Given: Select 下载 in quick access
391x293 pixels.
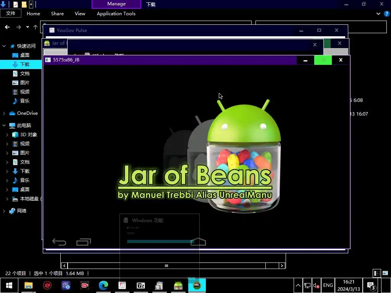Looking at the screenshot, I should coord(21,64).
